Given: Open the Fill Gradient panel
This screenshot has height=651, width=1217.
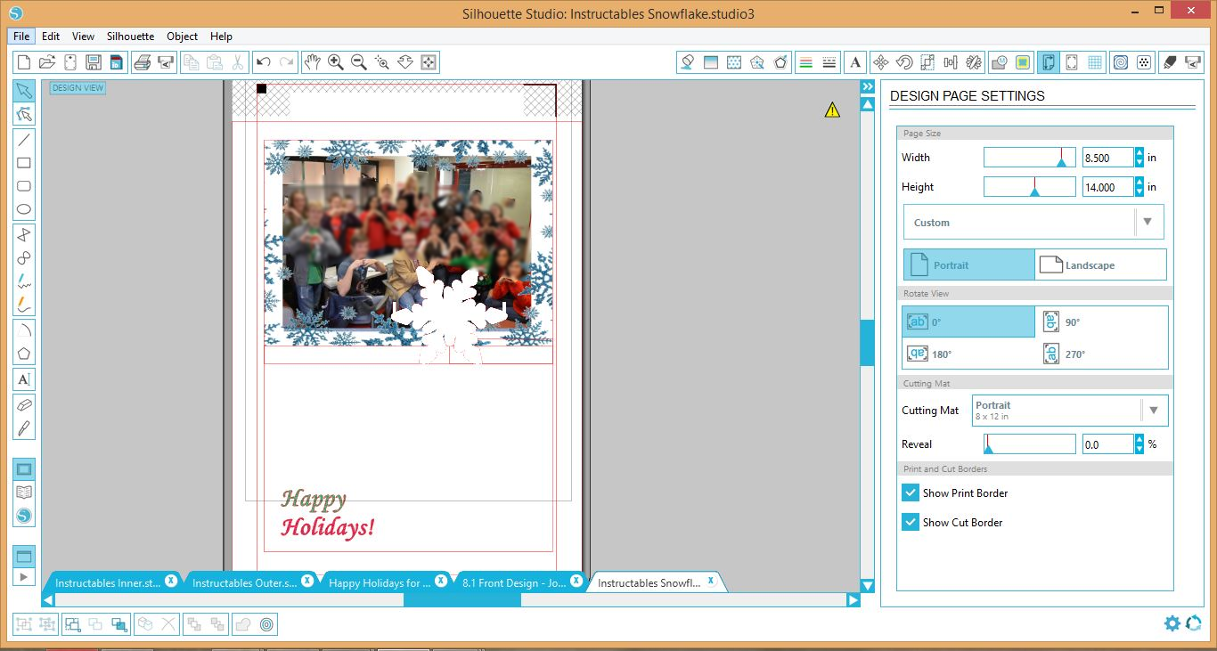Looking at the screenshot, I should (x=711, y=62).
